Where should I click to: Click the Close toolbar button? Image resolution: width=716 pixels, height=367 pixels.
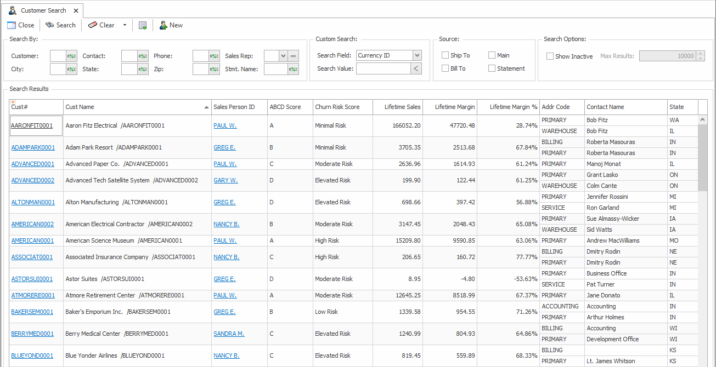click(x=21, y=25)
